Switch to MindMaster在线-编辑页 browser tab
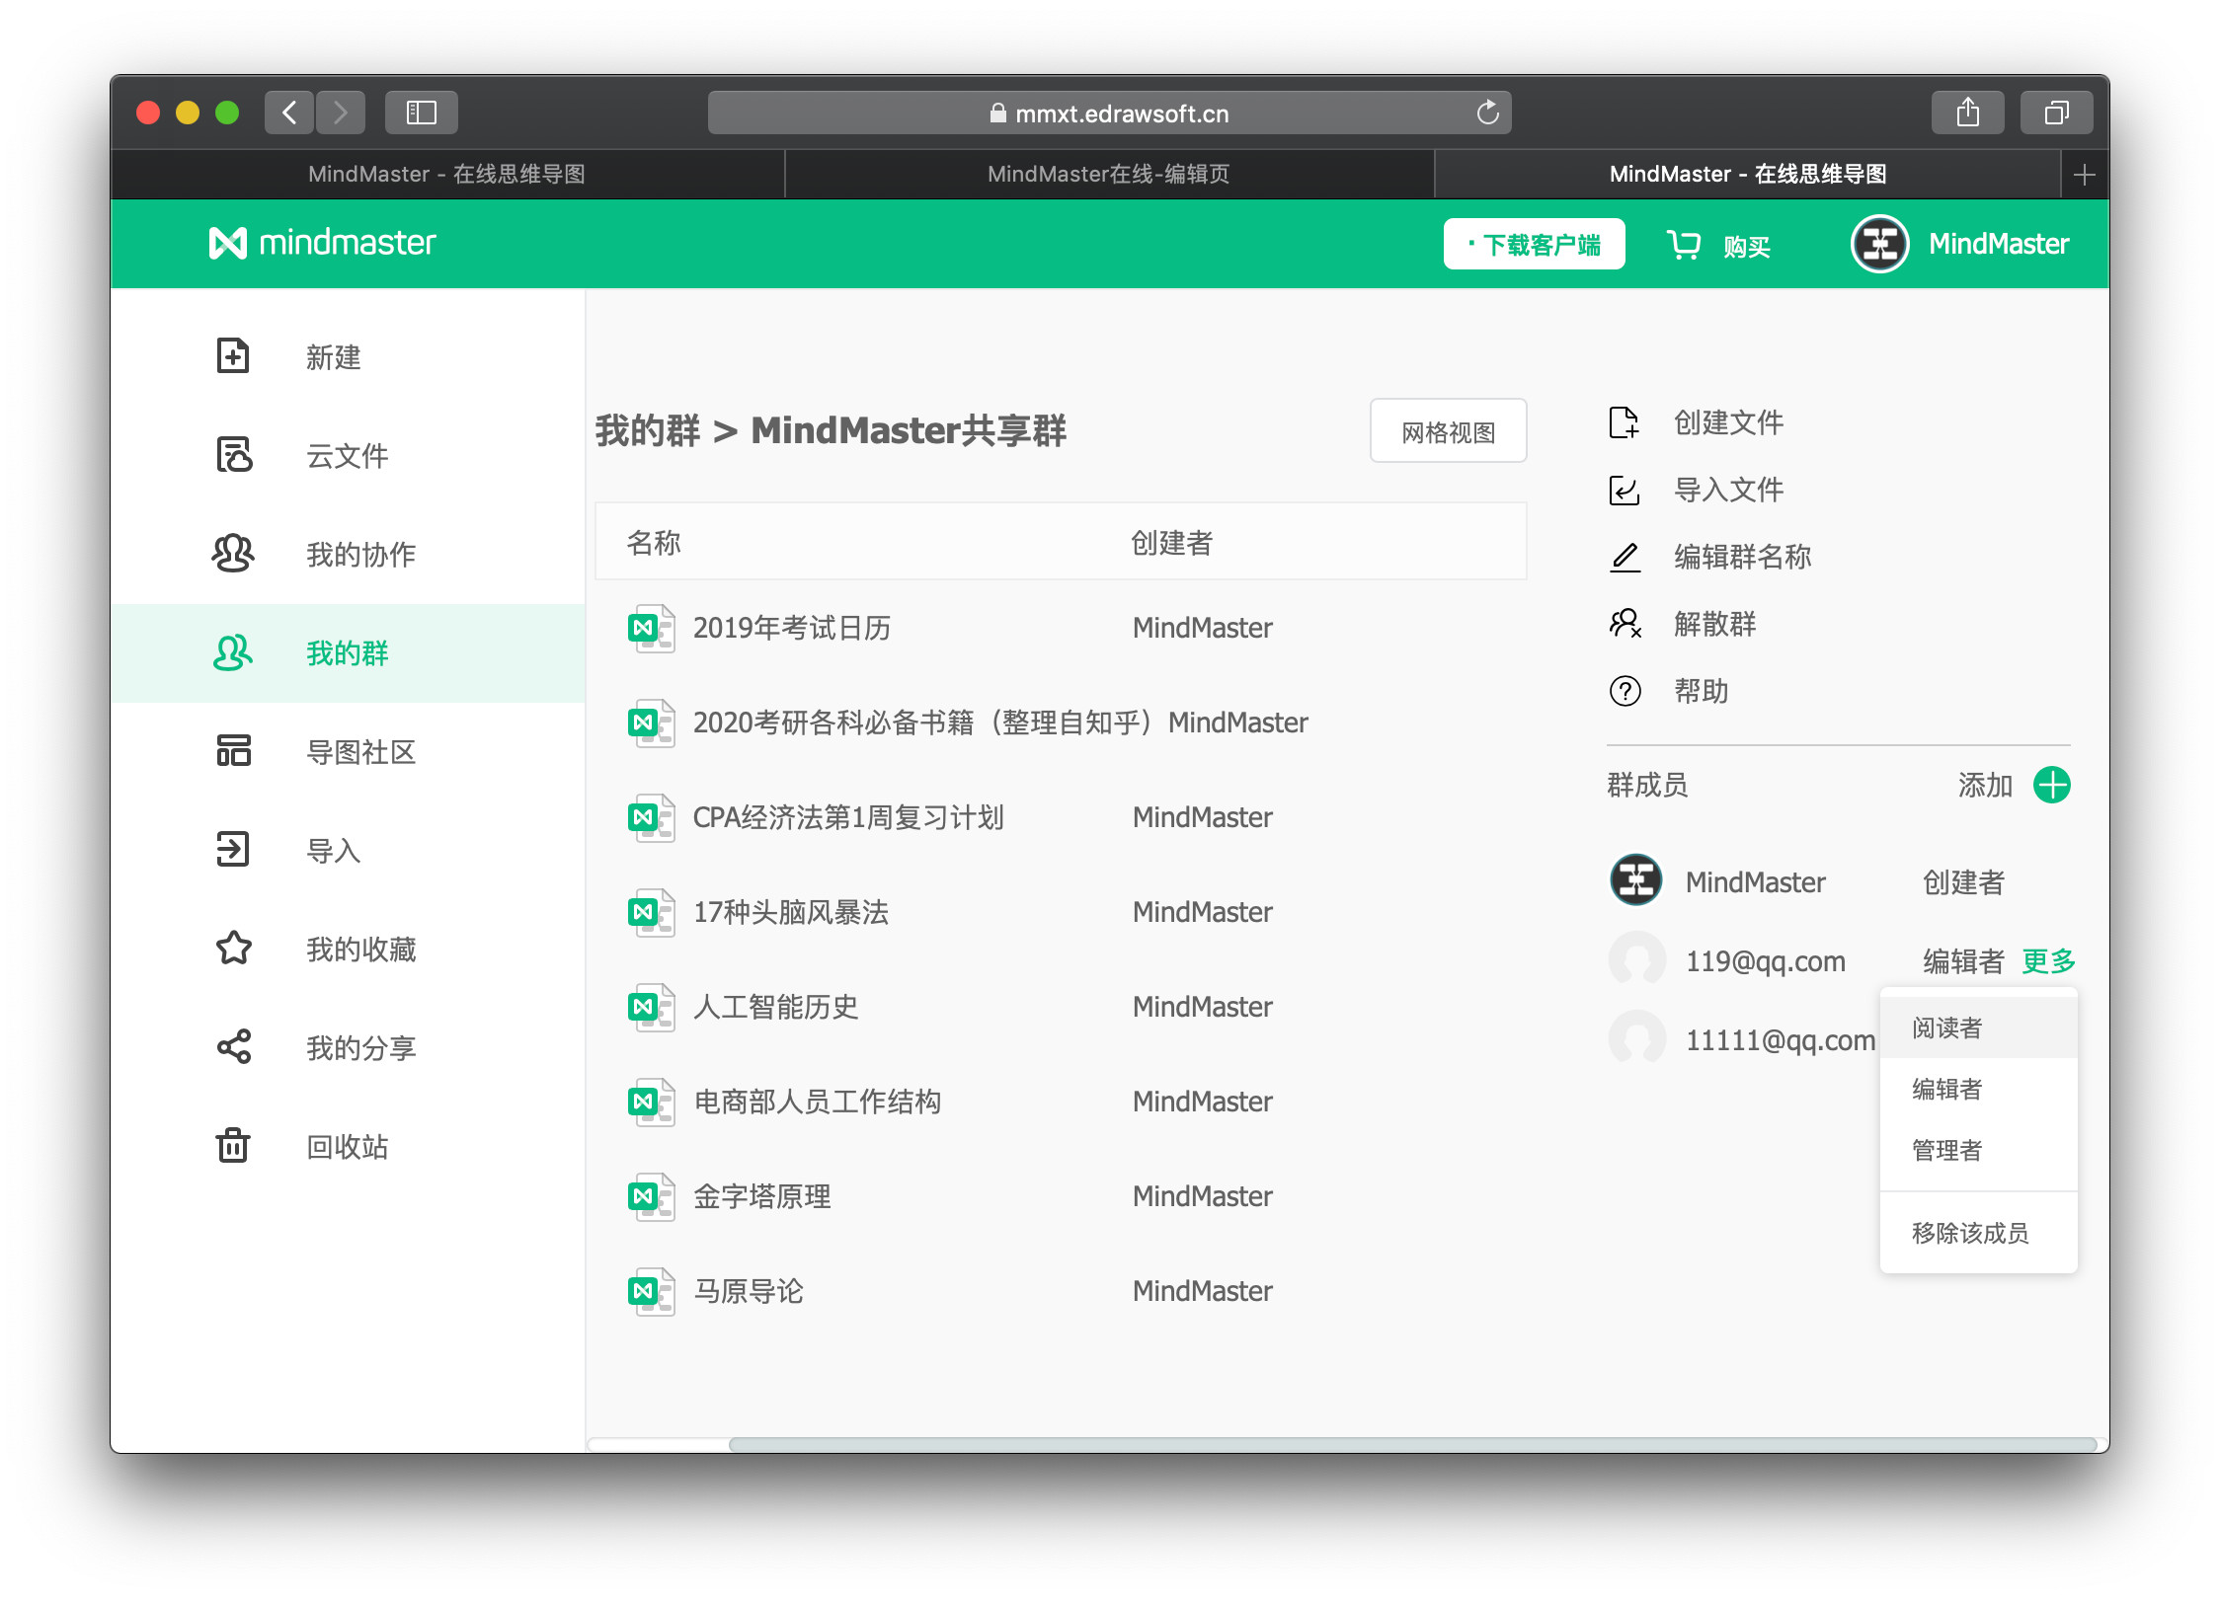This screenshot has width=2220, height=1599. [x=1108, y=174]
